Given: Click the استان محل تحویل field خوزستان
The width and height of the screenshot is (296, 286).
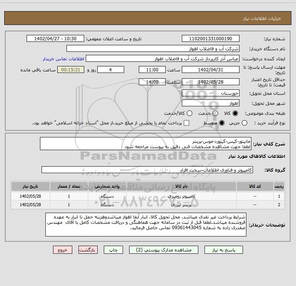Looking at the screenshot, I should point(211,93).
